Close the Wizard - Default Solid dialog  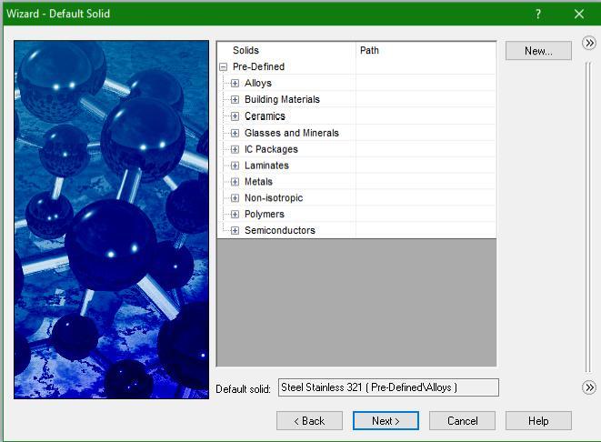579,14
